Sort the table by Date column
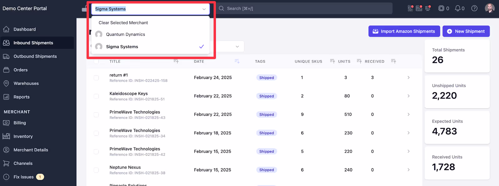 [x=237, y=61]
